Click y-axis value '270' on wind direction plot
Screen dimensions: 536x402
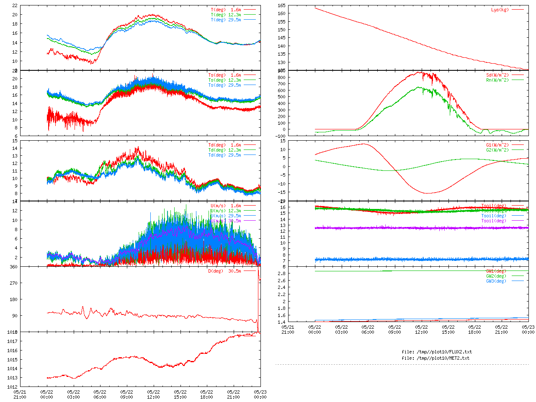pos(13,283)
